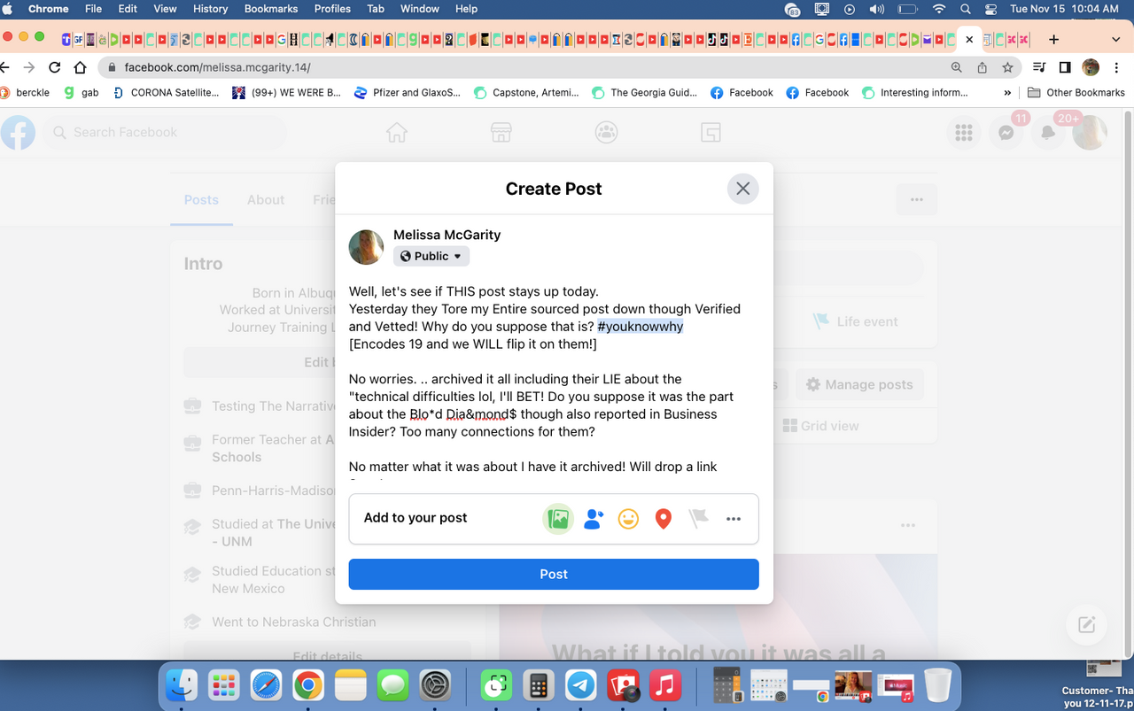
Task: Open Public audience selector dropdown
Action: 431,256
